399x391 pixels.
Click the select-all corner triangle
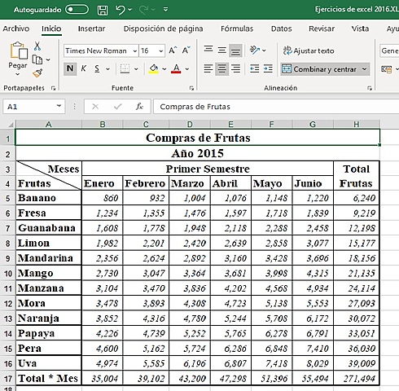coord(11,125)
